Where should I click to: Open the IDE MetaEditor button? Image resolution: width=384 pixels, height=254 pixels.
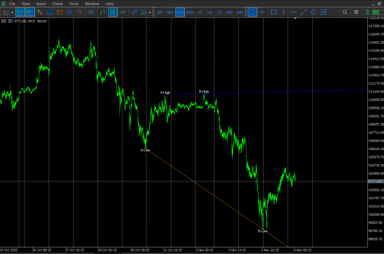pyautogui.click(x=91, y=12)
